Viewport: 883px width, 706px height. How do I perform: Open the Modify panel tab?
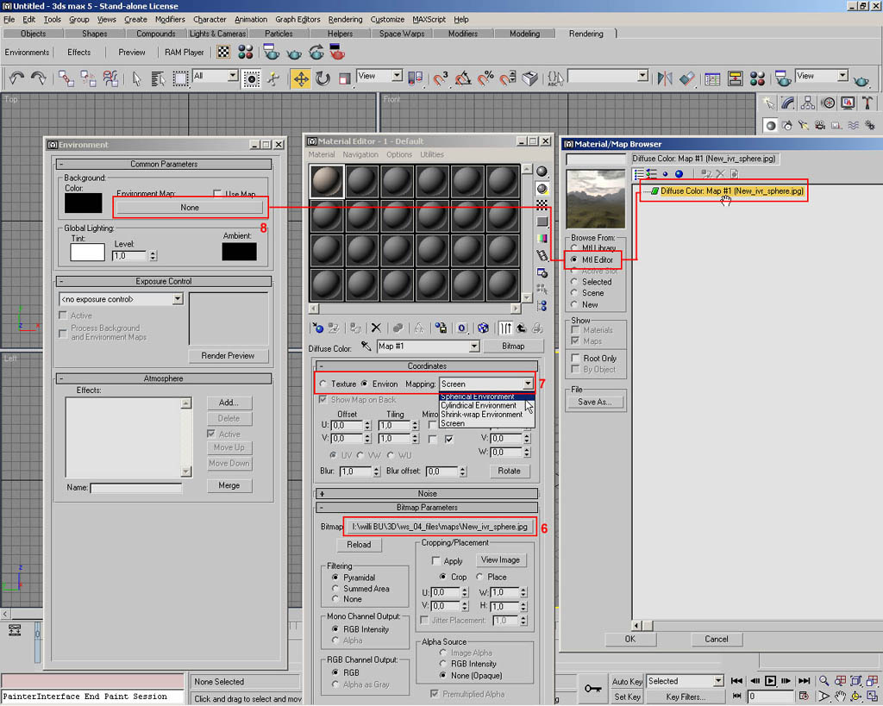788,103
